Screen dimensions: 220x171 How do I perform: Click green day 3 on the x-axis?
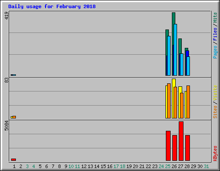[27, 166]
